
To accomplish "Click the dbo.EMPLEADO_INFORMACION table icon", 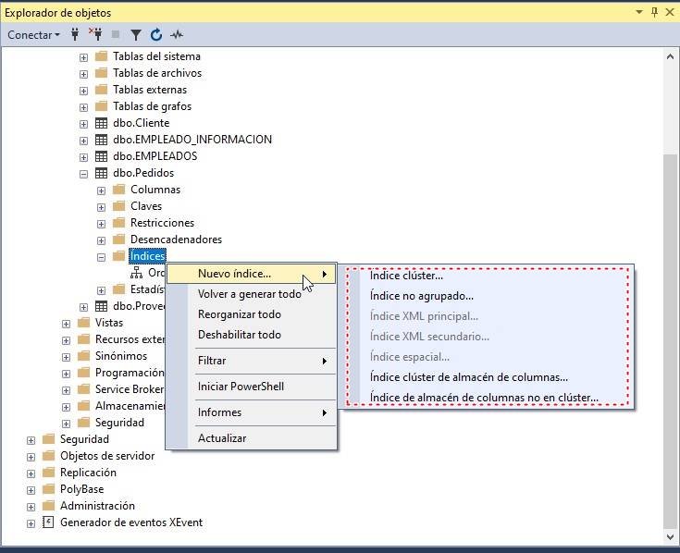I will pyautogui.click(x=101, y=140).
